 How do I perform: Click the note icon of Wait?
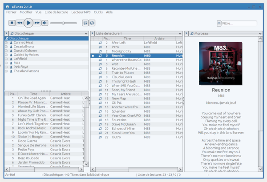pos(100,64)
